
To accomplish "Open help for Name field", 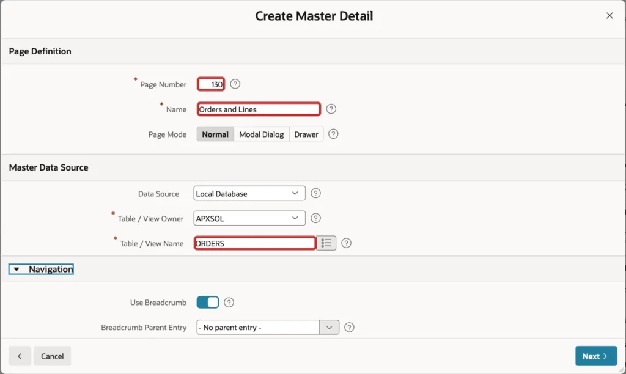I will point(331,109).
